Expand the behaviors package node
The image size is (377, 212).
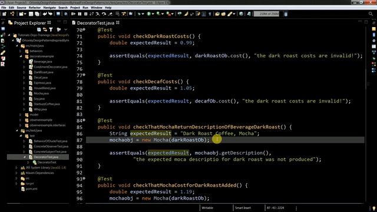coord(21,51)
